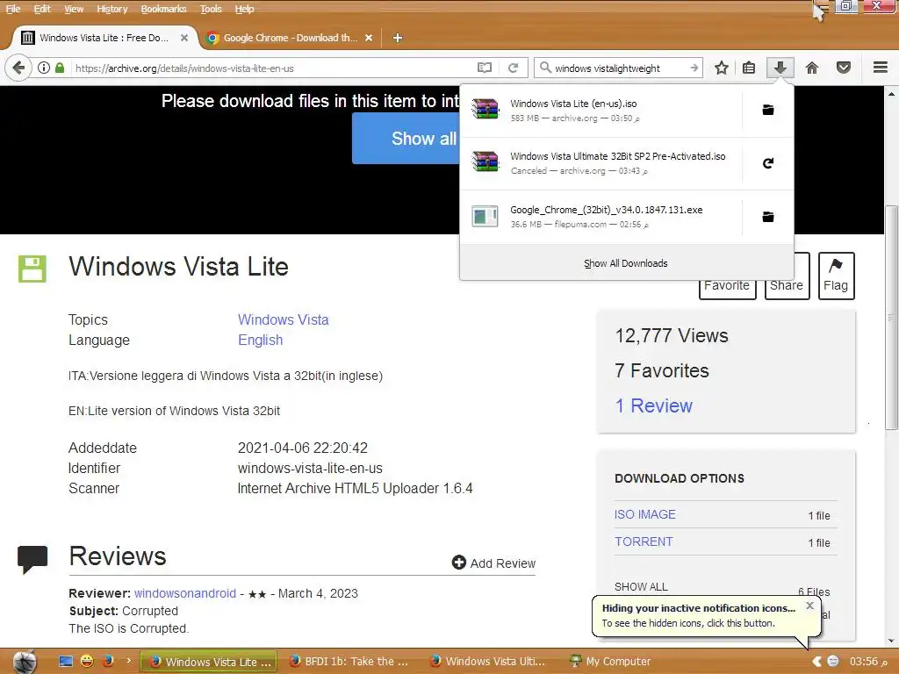The image size is (899, 674).
Task: Click the smiley icon in system tray
Action: 833,662
